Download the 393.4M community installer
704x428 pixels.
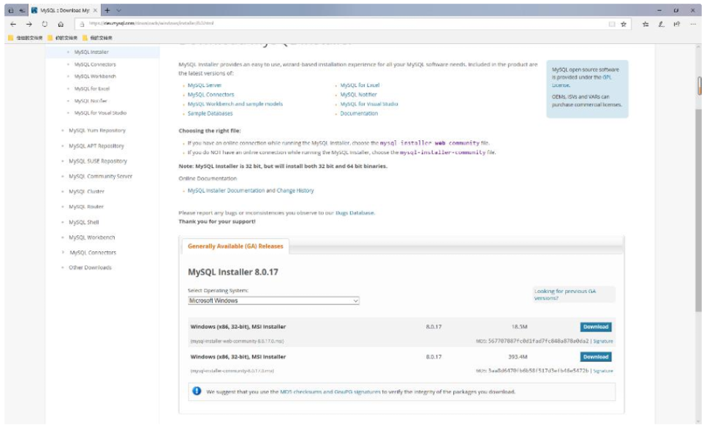click(595, 357)
